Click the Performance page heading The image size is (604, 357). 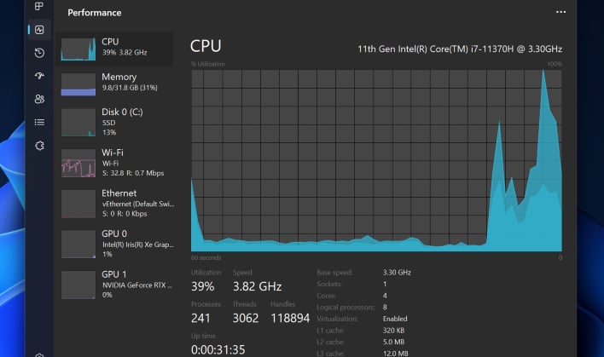tap(95, 13)
